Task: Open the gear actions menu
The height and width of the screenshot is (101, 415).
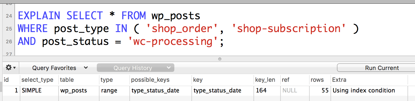Action: [11, 68]
